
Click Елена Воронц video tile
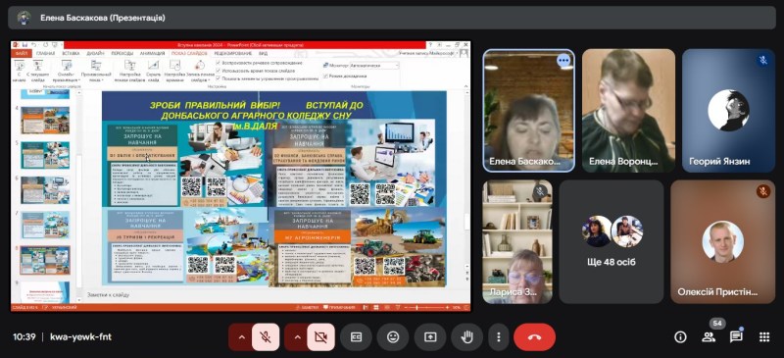(628, 111)
